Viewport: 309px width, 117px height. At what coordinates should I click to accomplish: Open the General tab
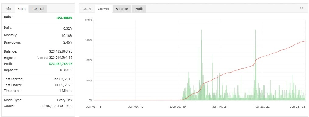[38, 9]
